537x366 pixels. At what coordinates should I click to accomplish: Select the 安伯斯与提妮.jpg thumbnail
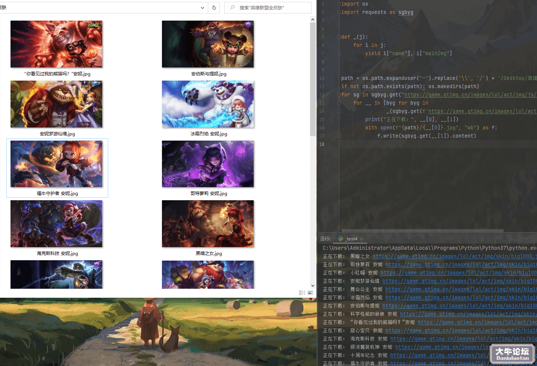[208, 44]
